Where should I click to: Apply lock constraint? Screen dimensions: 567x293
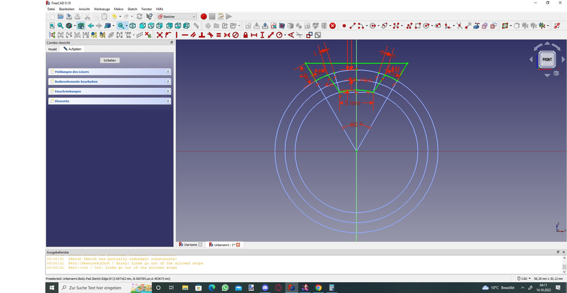point(245,35)
